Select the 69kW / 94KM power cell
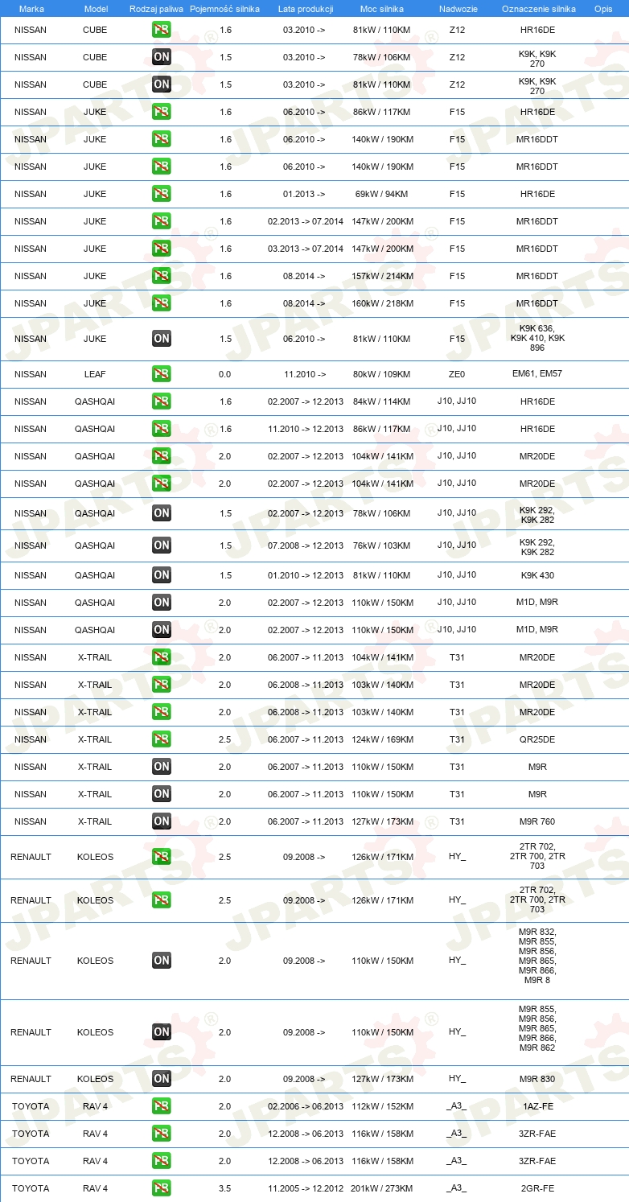Image resolution: width=629 pixels, height=1202 pixels. tap(382, 194)
